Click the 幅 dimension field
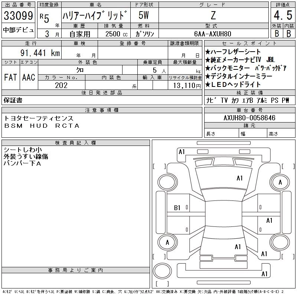Screen dimensions: 297x297 tap(253, 133)
